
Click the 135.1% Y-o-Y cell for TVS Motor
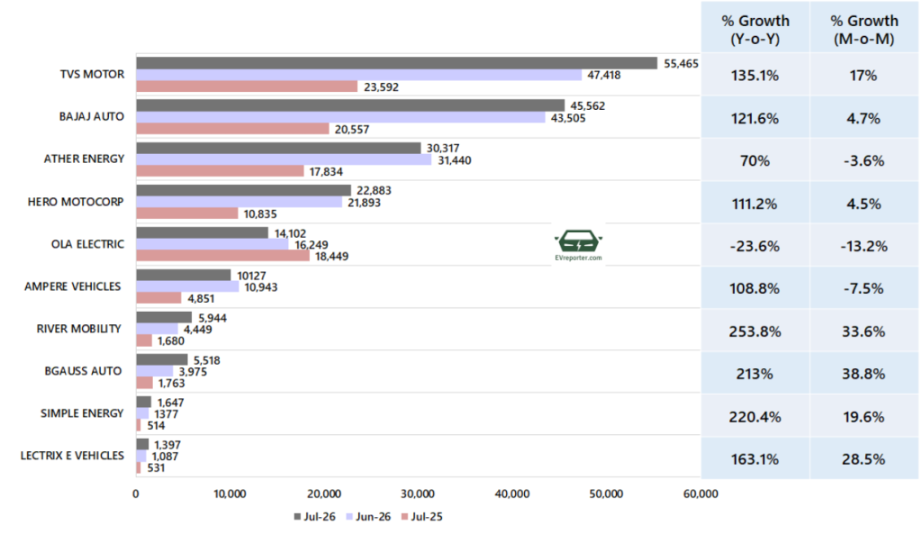pos(755,76)
